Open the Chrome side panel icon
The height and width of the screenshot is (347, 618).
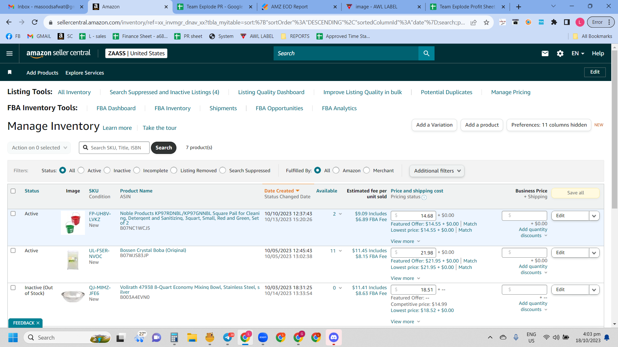pos(567,22)
